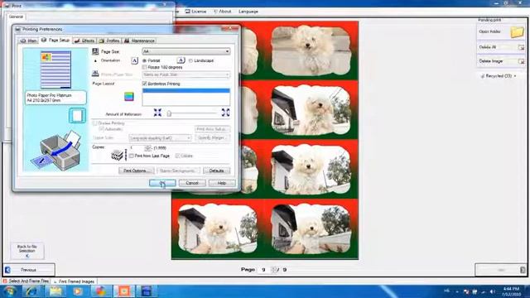530x298 pixels.
Task: Open the Staple Side dropdown
Action: tap(160, 138)
